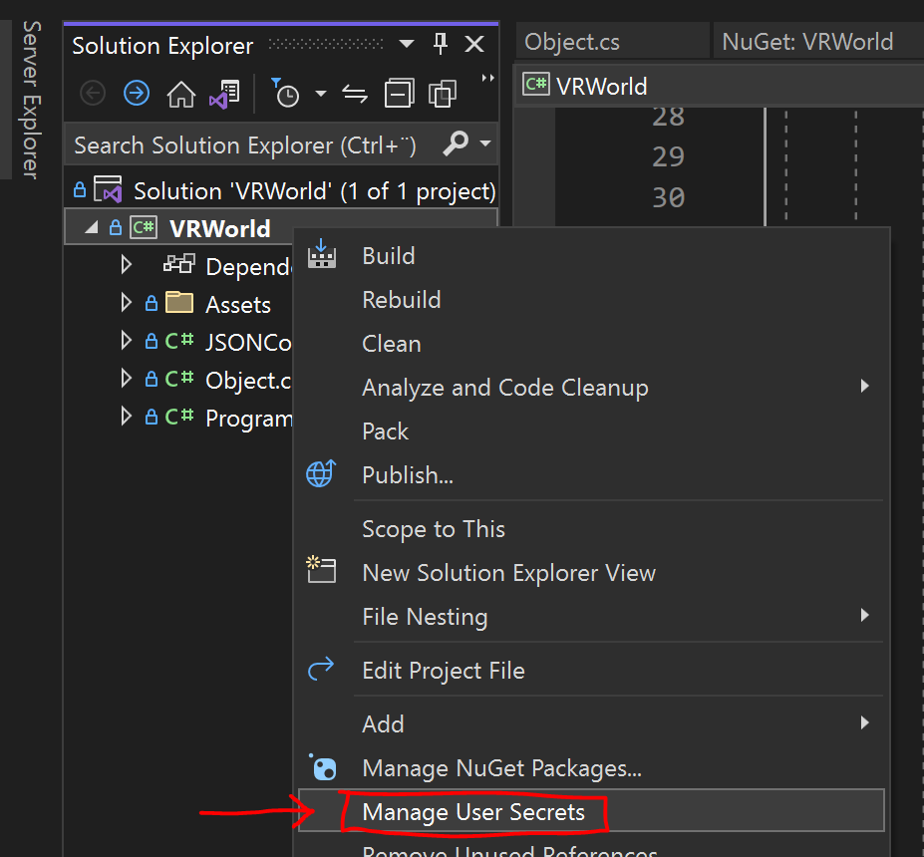Open New Solution Explorer View
The width and height of the screenshot is (924, 857).
pyautogui.click(x=590, y=573)
